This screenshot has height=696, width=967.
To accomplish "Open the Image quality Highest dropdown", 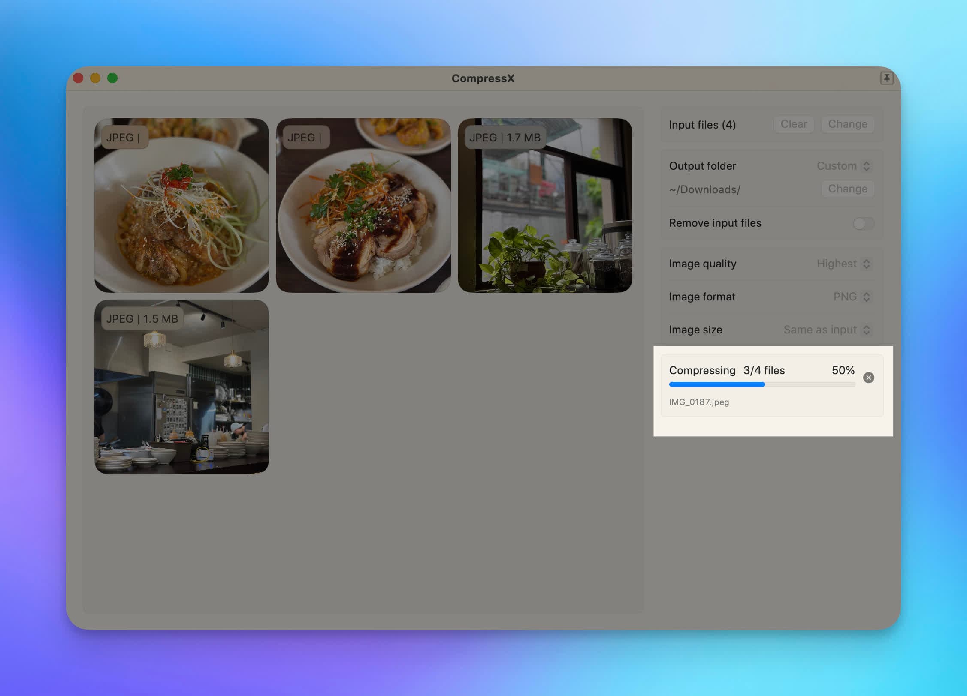I will [845, 264].
